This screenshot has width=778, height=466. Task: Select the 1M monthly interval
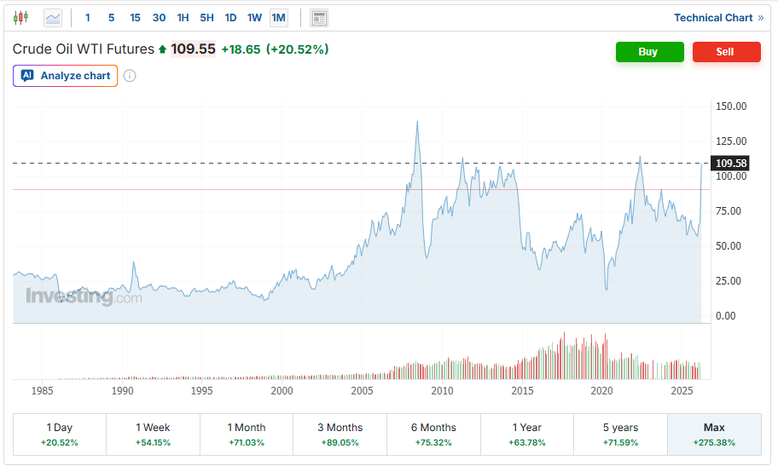pyautogui.click(x=278, y=17)
